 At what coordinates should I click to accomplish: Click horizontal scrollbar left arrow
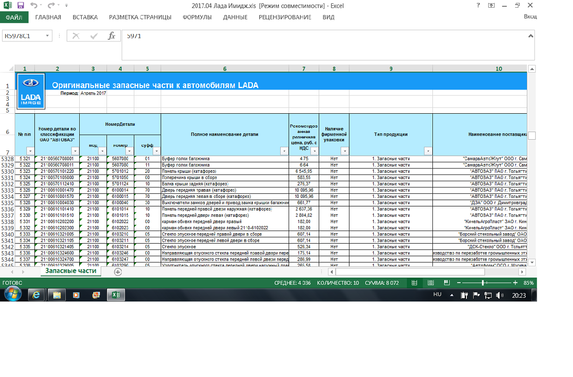332,272
